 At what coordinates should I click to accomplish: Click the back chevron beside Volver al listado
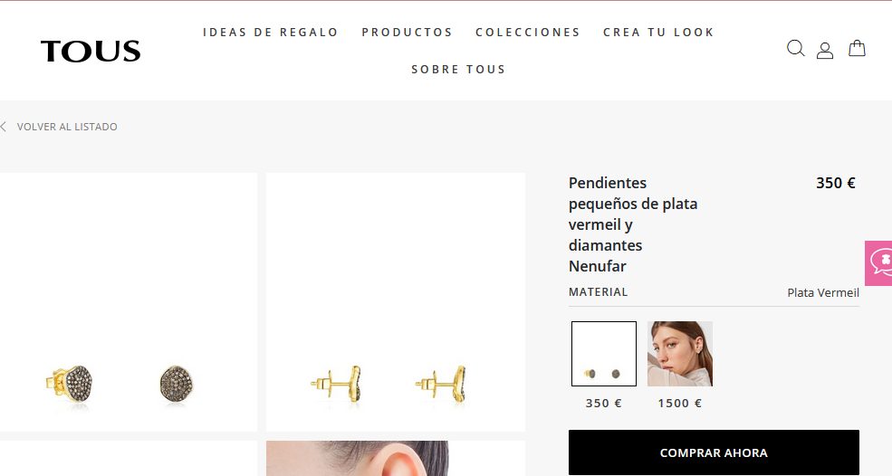coord(4,127)
